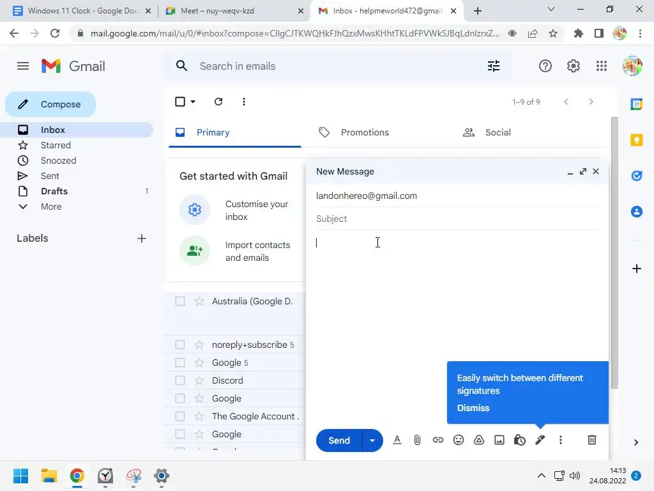Tick the select-all checkbox above the inbox
The image size is (654, 491).
point(179,102)
